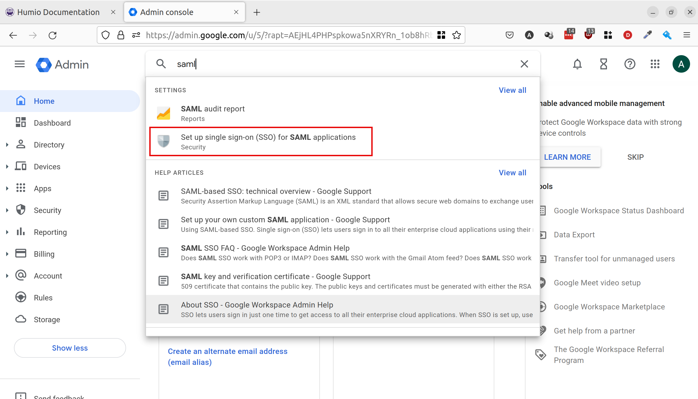
Task: Open the Admin console navigation menu
Action: (x=19, y=64)
